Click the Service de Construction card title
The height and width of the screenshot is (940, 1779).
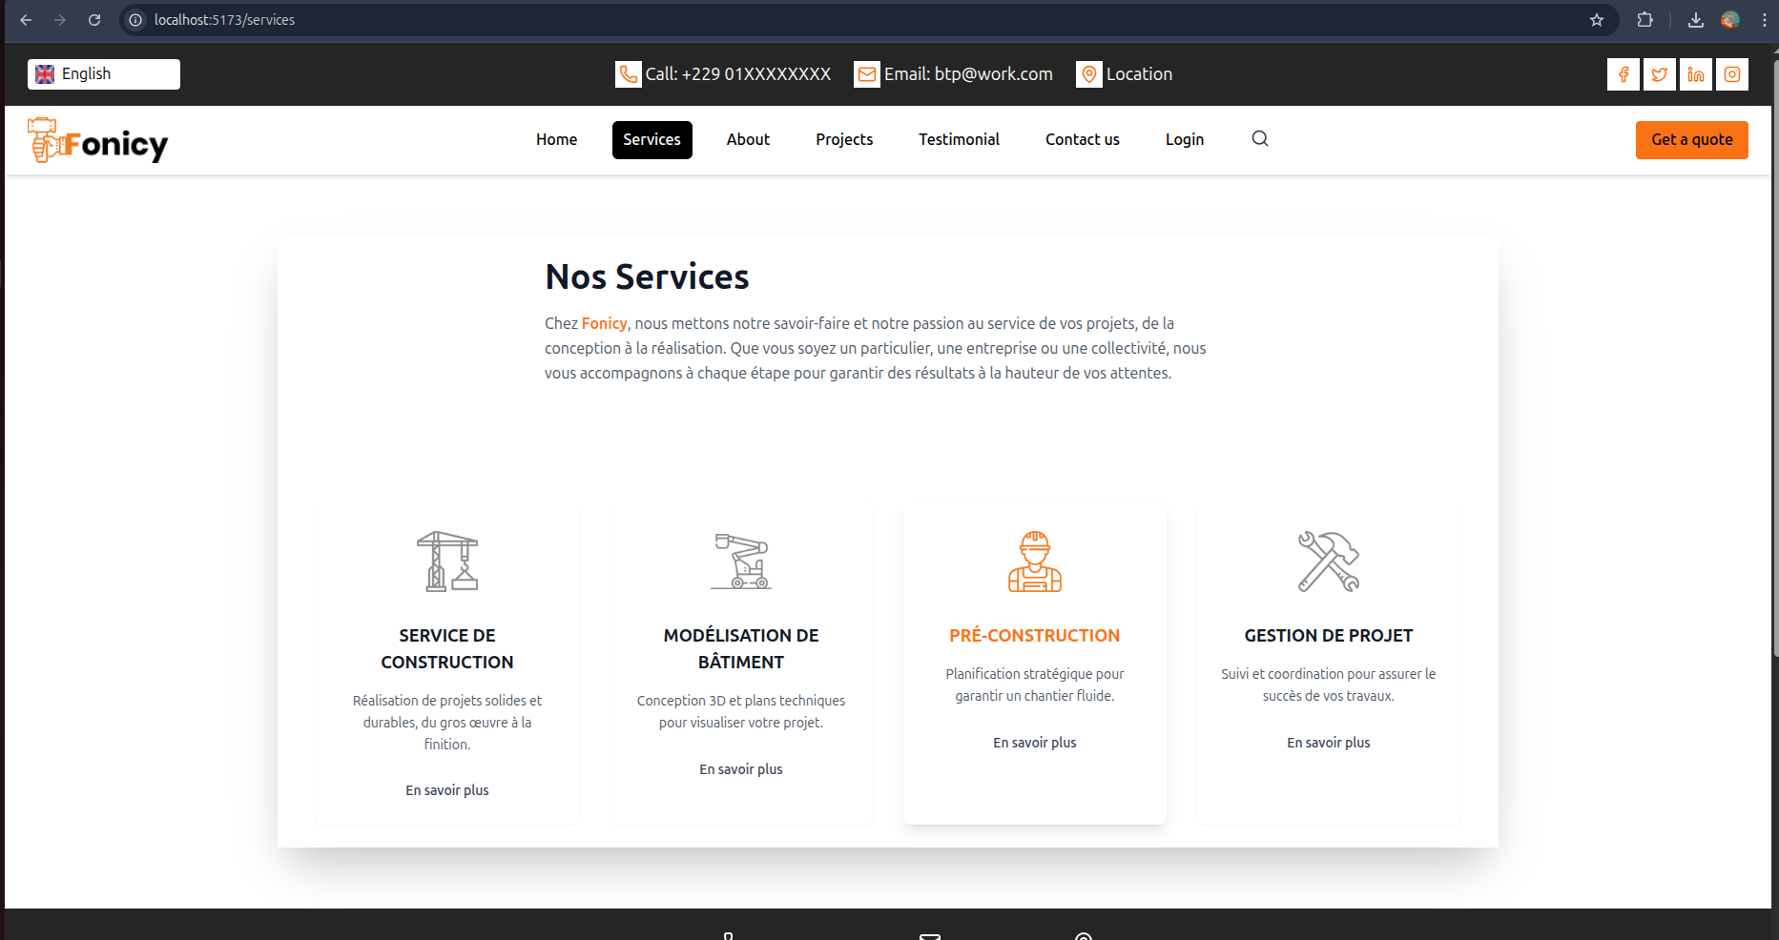pyautogui.click(x=447, y=649)
